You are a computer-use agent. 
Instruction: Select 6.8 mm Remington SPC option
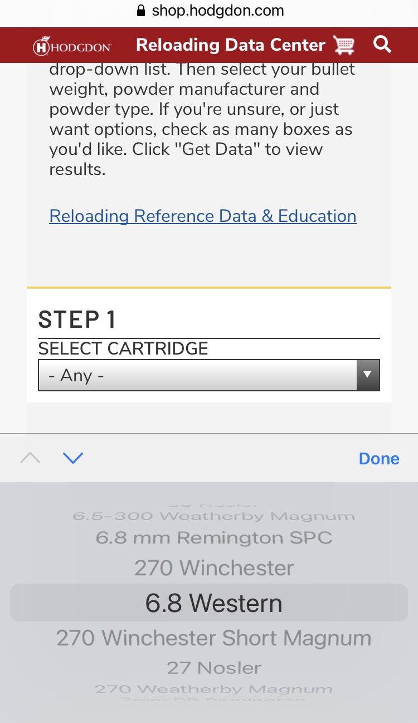click(213, 538)
